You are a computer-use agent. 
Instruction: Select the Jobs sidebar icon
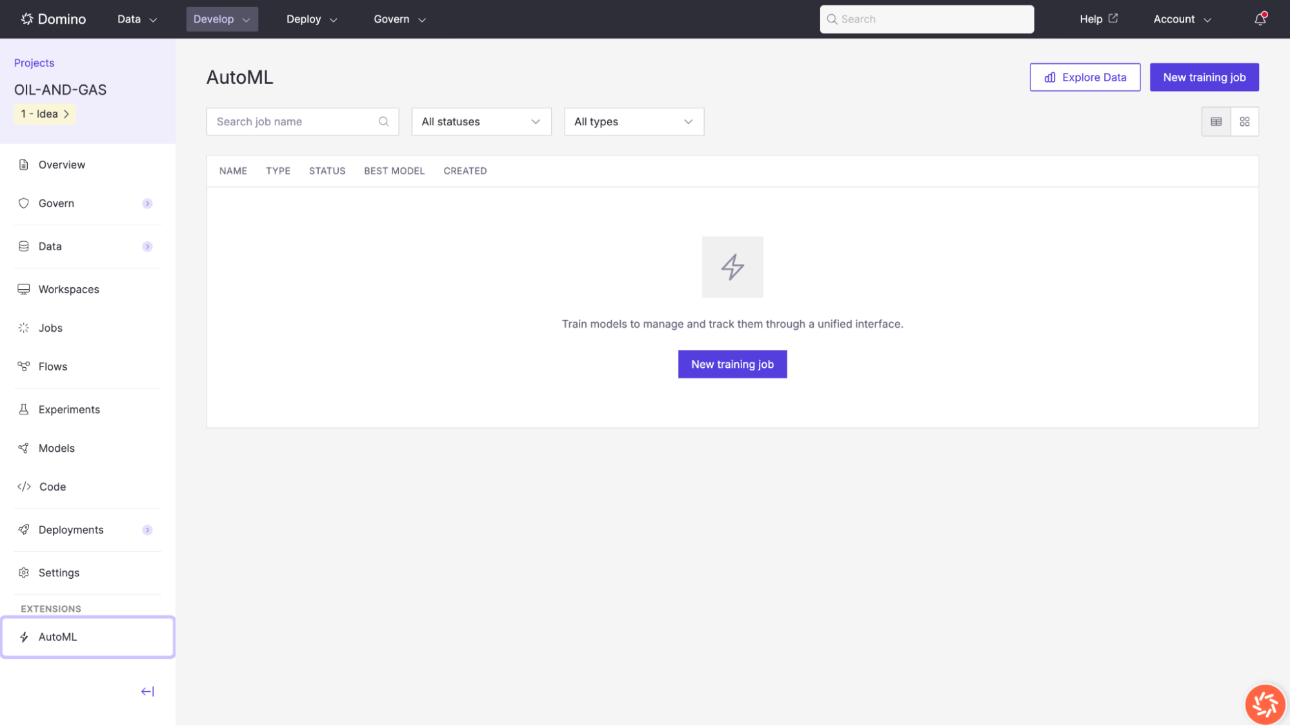pyautogui.click(x=23, y=327)
